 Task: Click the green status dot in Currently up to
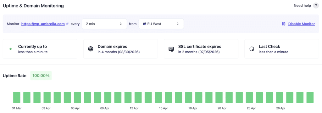[10, 49]
